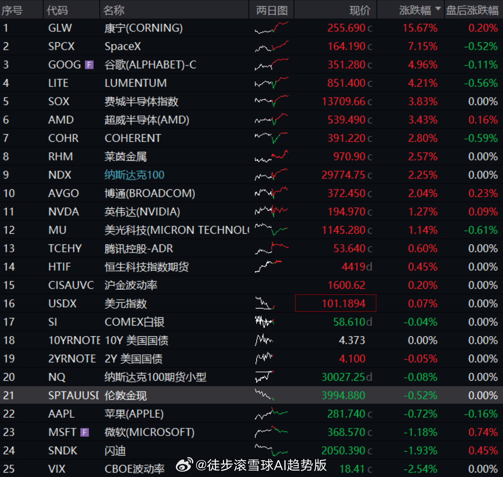Open the 2Y 美国国债 mini chart

click(x=264, y=358)
